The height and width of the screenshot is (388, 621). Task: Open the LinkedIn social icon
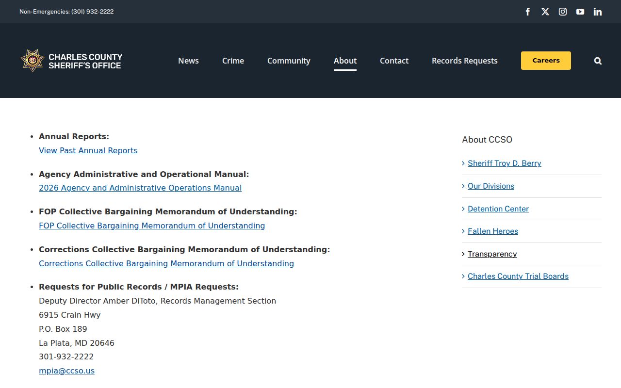click(x=598, y=12)
